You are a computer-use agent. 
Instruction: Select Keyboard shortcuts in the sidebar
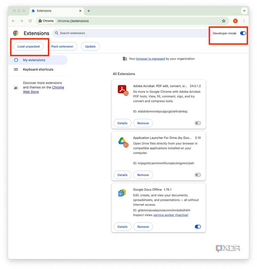(38, 69)
